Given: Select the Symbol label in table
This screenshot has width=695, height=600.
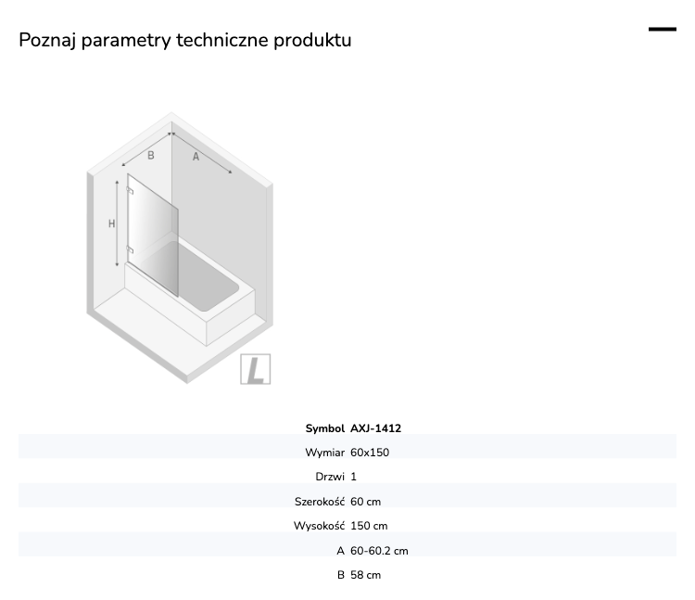Looking at the screenshot, I should coord(325,428).
